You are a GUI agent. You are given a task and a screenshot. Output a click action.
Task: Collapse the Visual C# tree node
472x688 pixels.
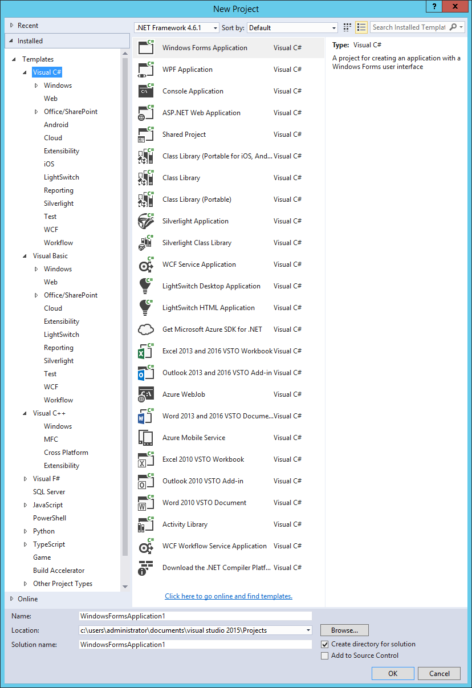click(x=25, y=72)
